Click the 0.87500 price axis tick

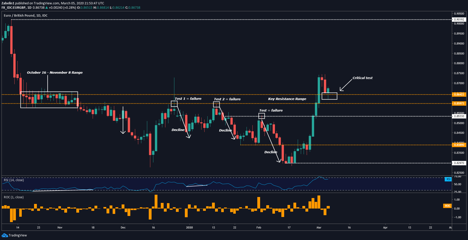(x=459, y=73)
